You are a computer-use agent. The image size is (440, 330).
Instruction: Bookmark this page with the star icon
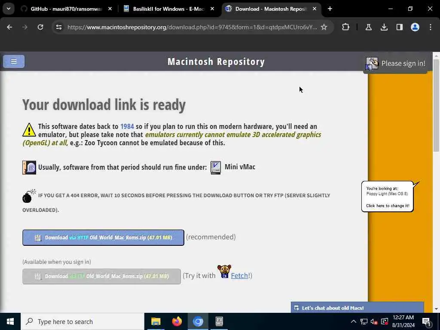pyautogui.click(x=324, y=27)
